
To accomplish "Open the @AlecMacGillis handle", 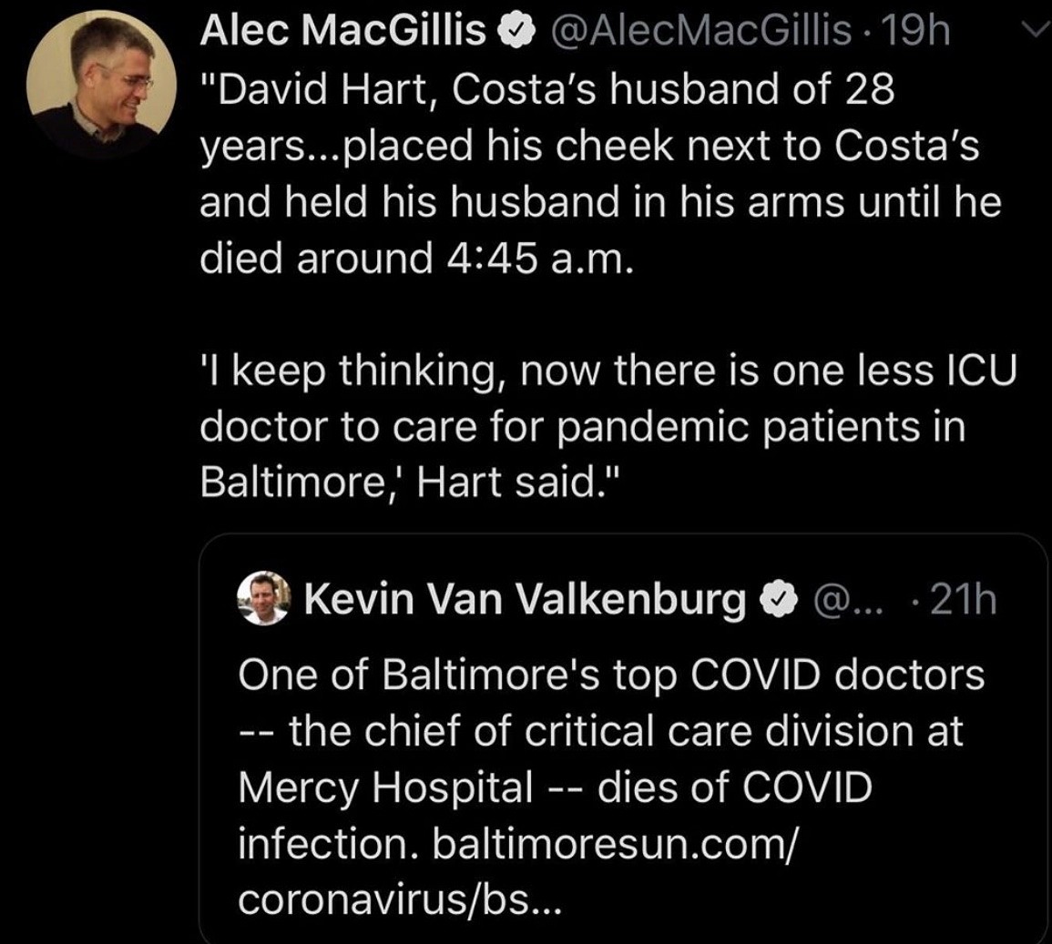I will pyautogui.click(x=701, y=31).
